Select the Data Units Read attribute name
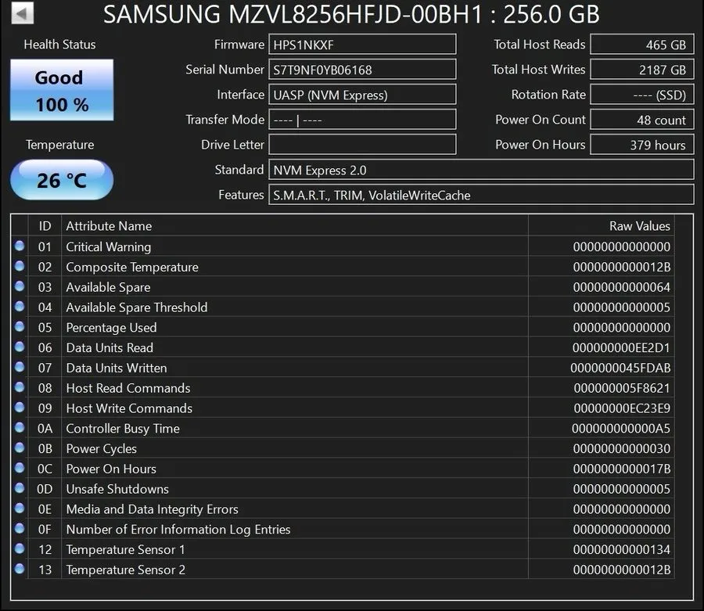The height and width of the screenshot is (611, 704). click(x=110, y=348)
